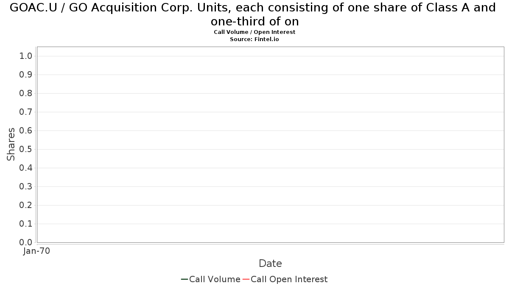Click the red Call Open Interest line swatch

click(x=246, y=279)
